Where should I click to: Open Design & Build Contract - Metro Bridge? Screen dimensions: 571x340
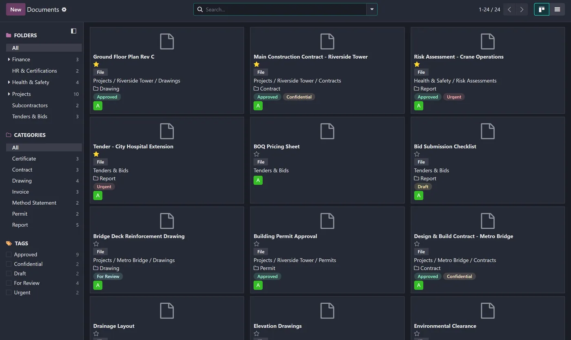point(463,236)
